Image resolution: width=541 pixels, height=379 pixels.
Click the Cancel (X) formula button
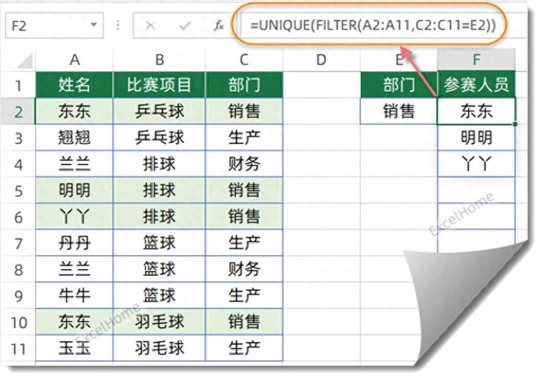pos(150,25)
